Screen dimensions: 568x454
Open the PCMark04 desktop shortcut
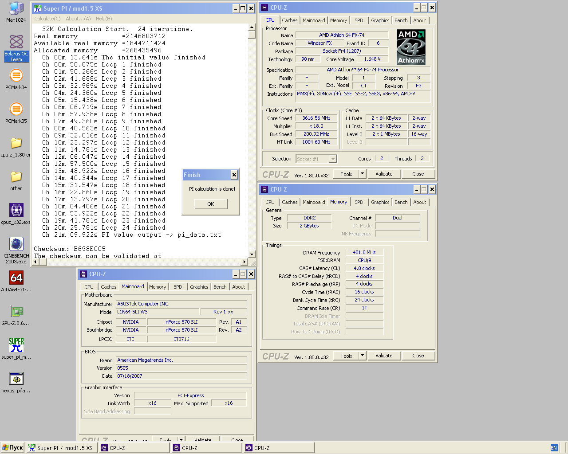[x=16, y=79]
